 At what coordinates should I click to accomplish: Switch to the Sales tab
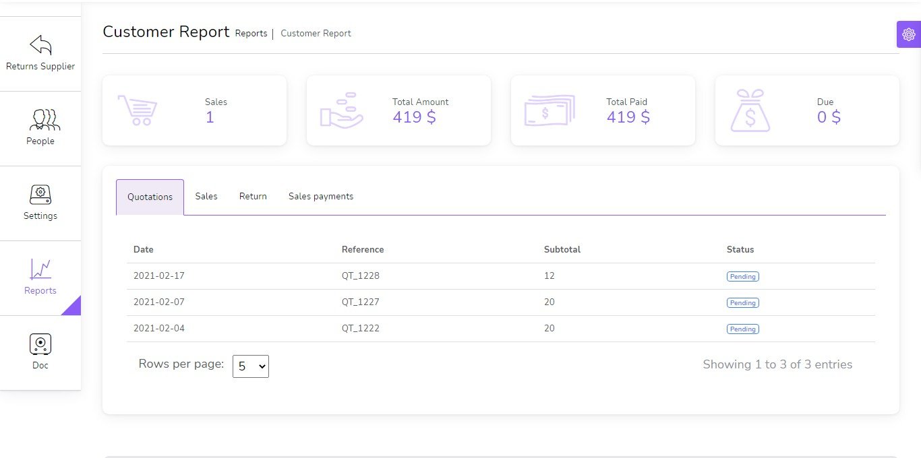206,197
